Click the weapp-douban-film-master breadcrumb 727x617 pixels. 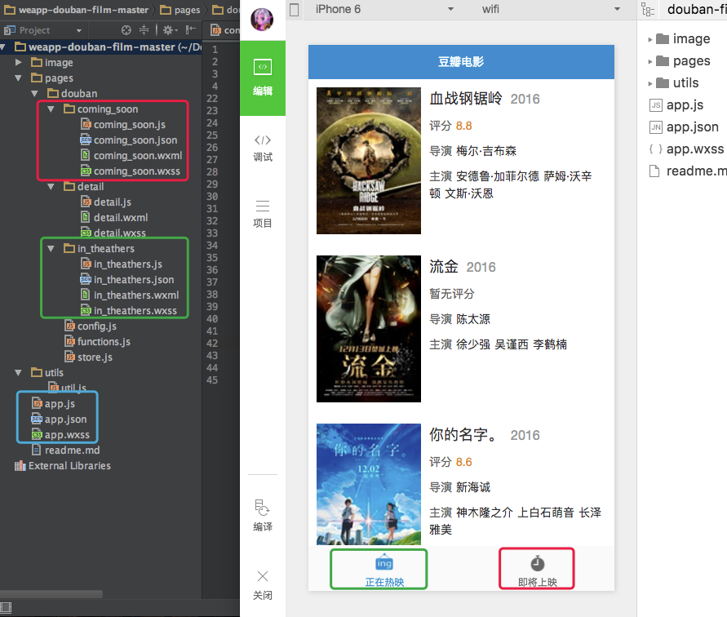(76, 10)
